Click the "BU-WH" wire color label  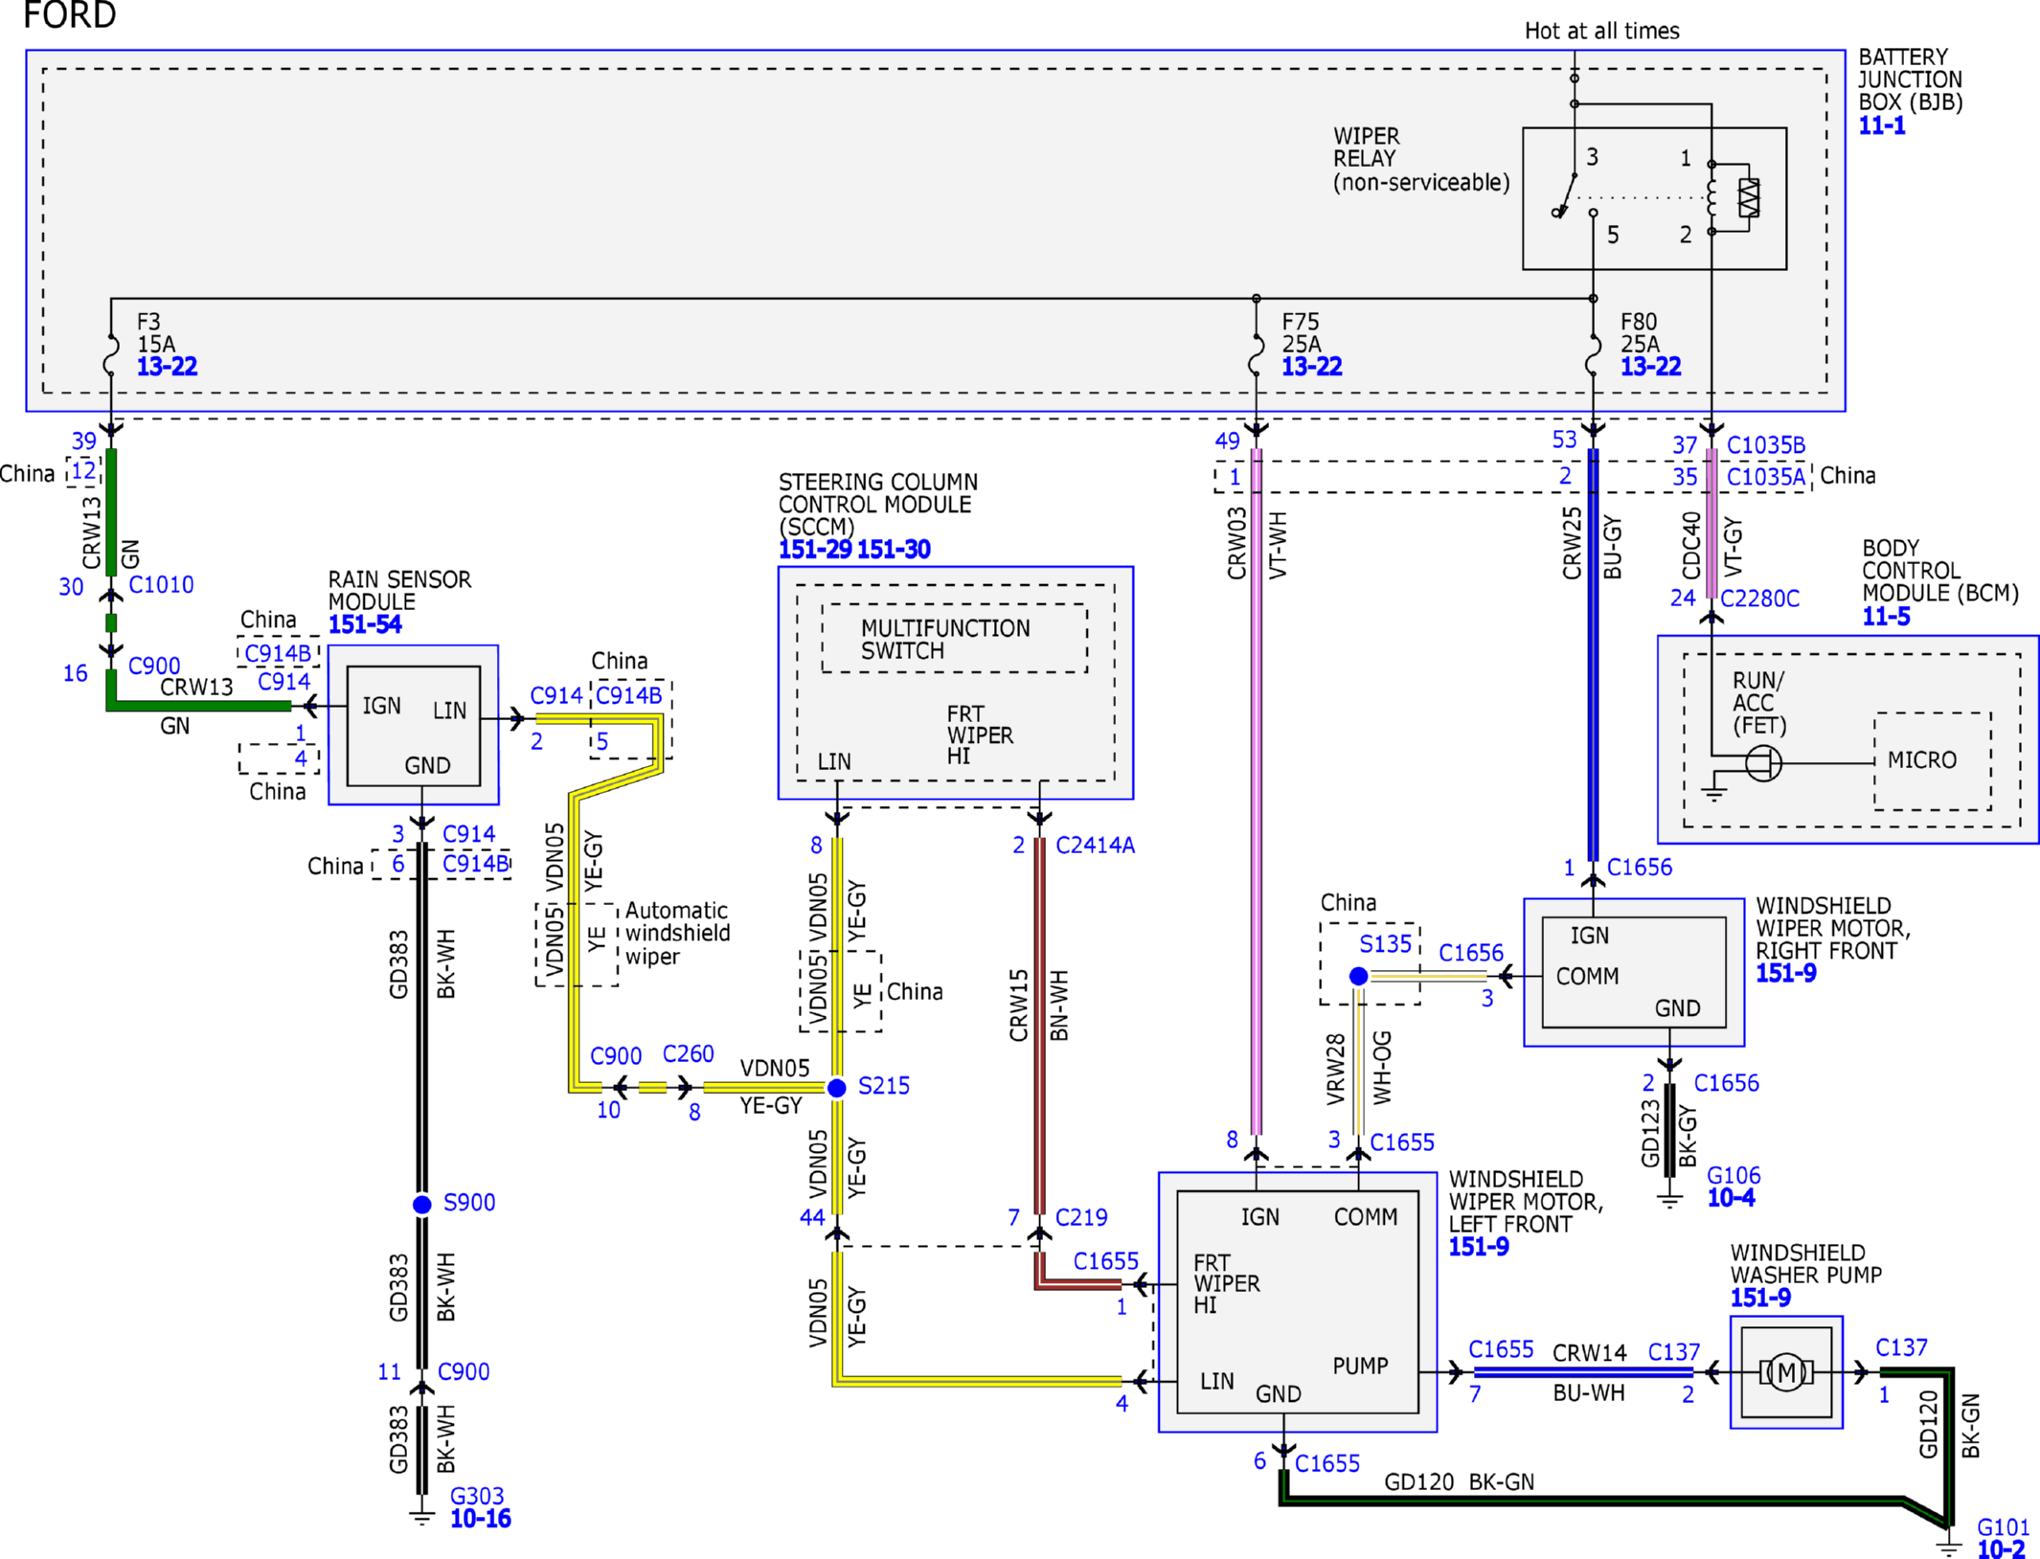[x=1589, y=1393]
